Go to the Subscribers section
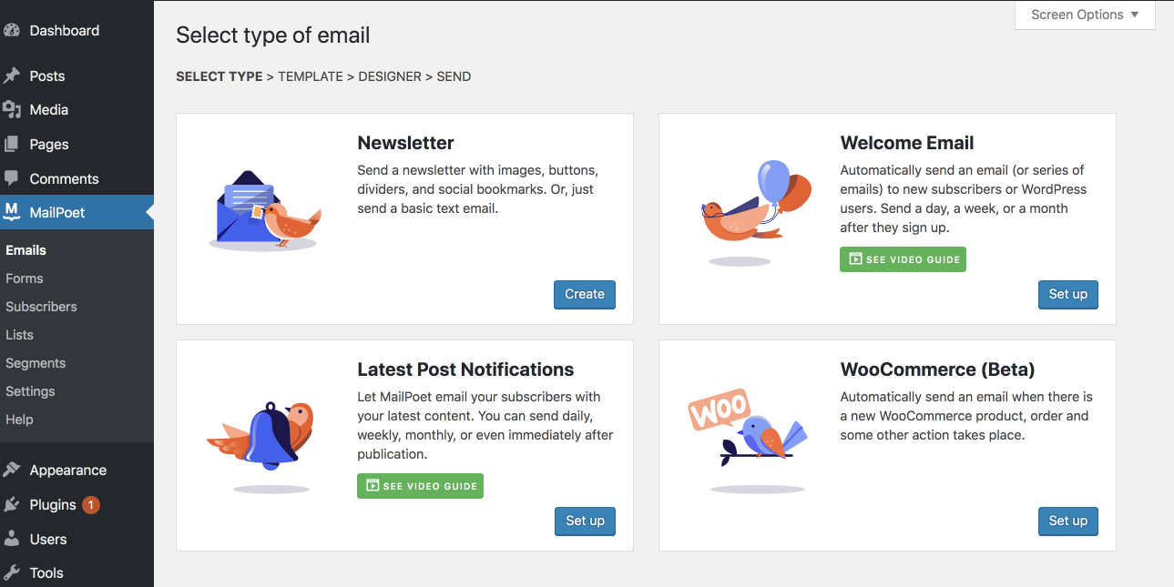1174x587 pixels. pyautogui.click(x=41, y=307)
